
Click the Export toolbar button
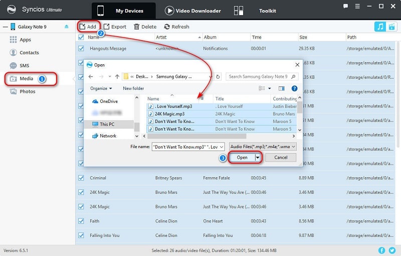pyautogui.click(x=115, y=27)
